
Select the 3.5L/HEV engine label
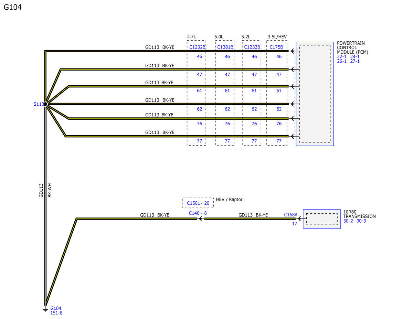point(277,36)
